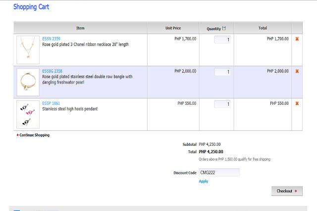
Task: Open the ESSN 2359 product link
Action: pos(51,39)
